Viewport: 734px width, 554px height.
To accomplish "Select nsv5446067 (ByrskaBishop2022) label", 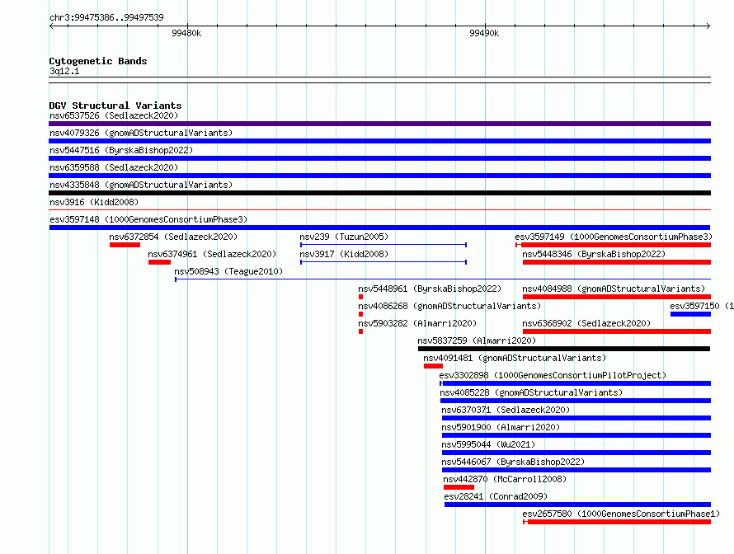I will (x=513, y=462).
